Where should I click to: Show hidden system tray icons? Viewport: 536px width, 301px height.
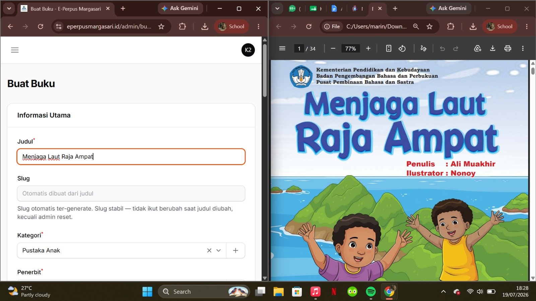click(x=443, y=292)
